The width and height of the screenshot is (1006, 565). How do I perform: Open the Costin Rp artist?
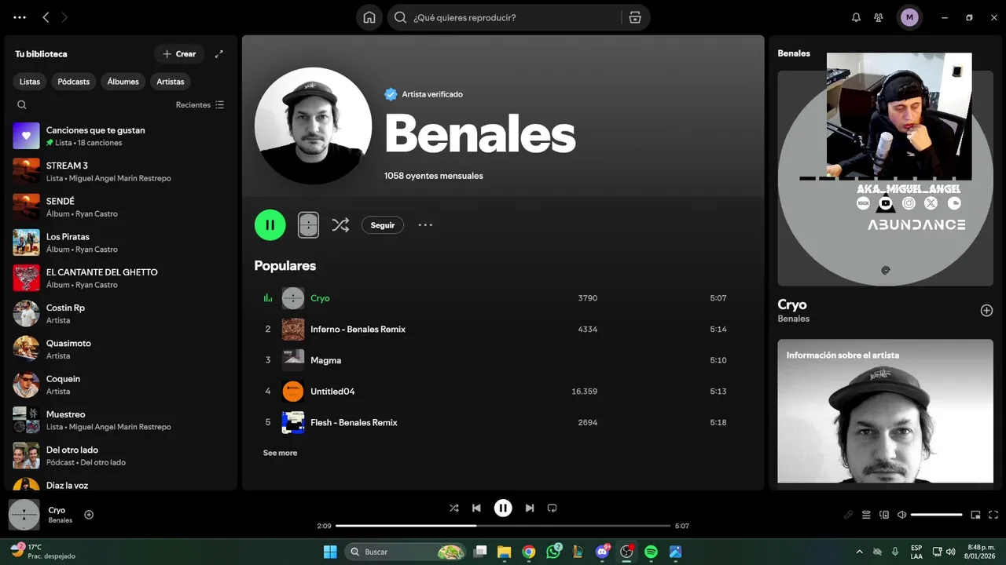point(120,314)
